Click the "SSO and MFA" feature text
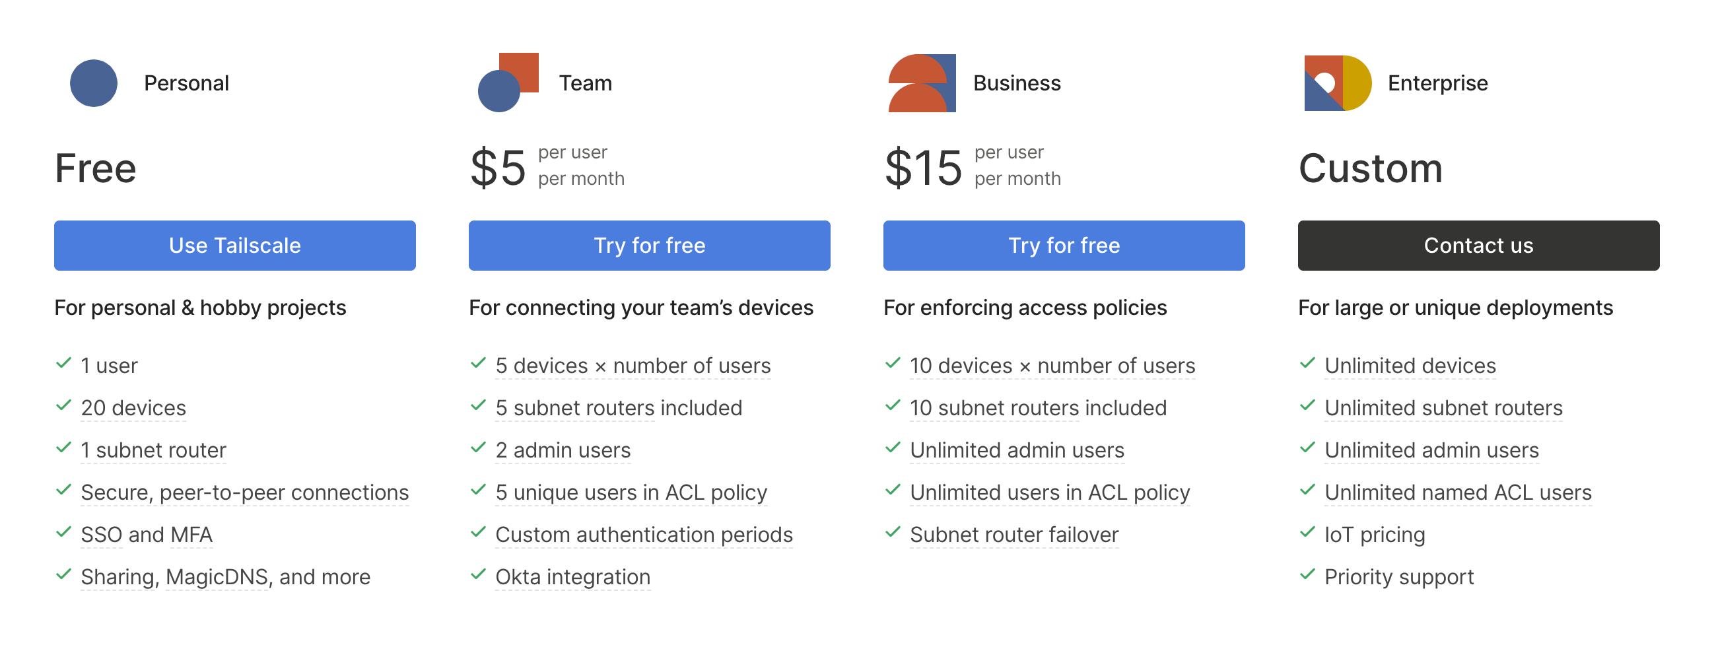The image size is (1714, 645). (147, 535)
